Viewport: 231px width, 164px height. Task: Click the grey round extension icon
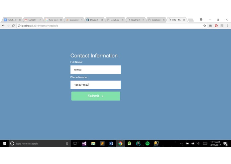210,26
